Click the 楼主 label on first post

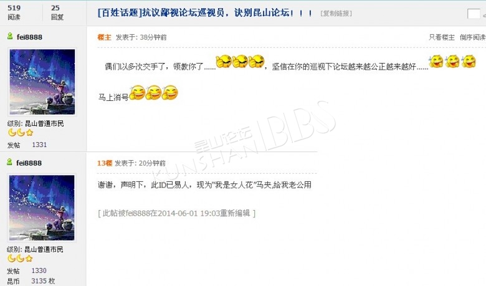point(105,37)
